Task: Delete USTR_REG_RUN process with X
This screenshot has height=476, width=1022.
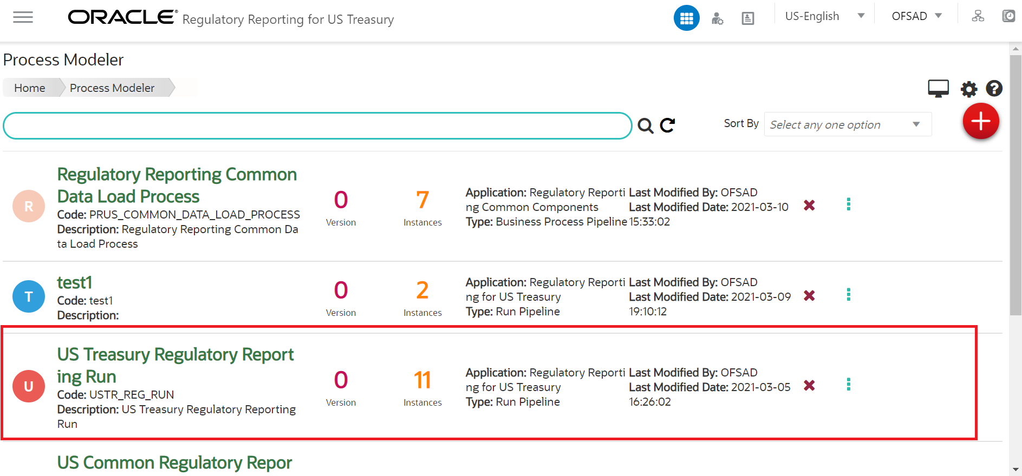Action: click(809, 385)
